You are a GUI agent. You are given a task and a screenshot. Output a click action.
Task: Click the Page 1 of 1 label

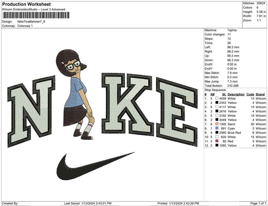coord(258,203)
